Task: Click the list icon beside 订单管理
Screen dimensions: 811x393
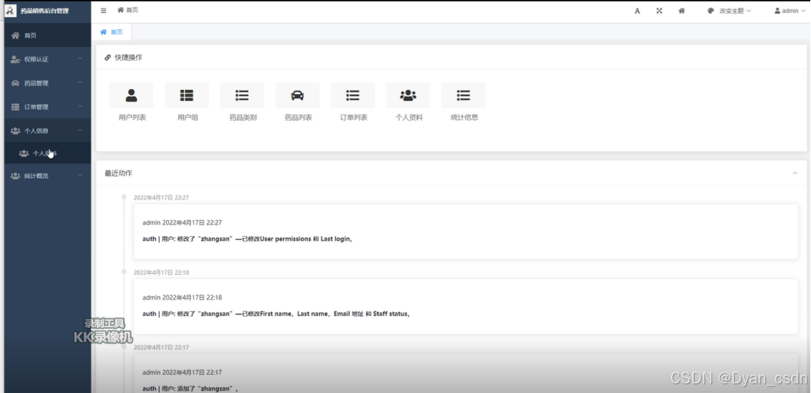Action: click(x=15, y=107)
